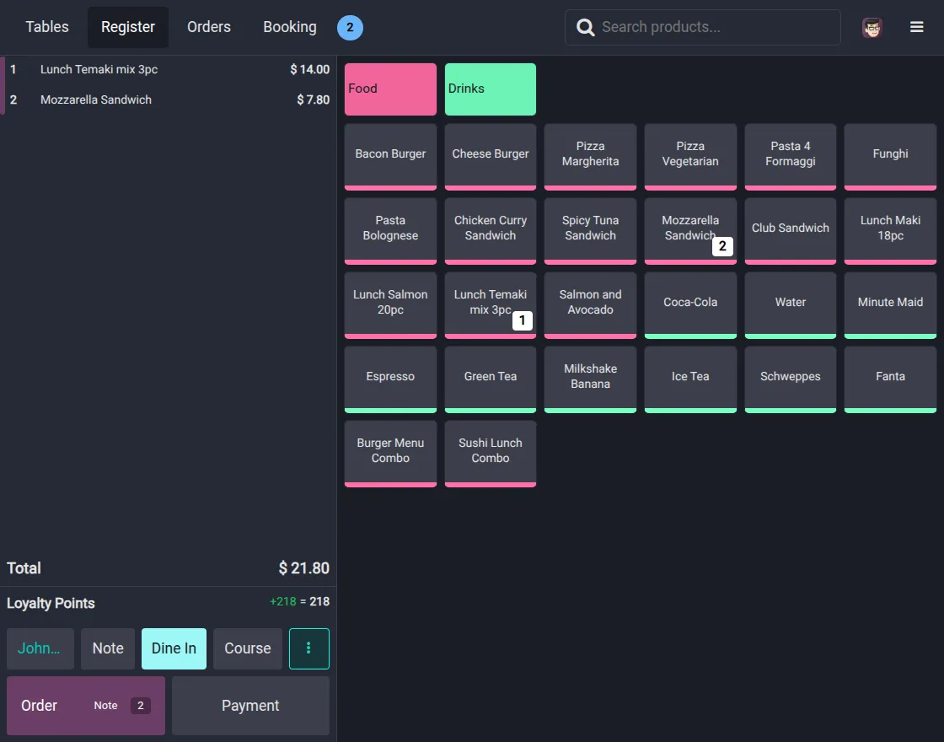Click the Note count badge on the Order button
944x742 pixels.
coord(140,706)
